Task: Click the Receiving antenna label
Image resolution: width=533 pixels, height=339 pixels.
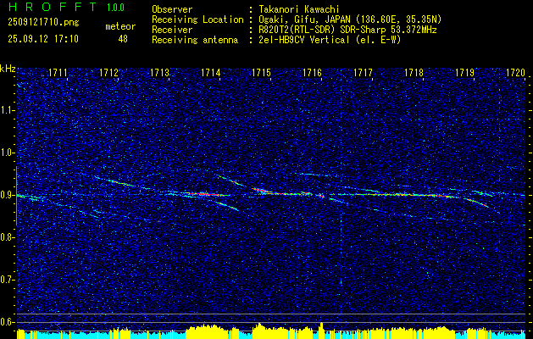Action: point(195,40)
